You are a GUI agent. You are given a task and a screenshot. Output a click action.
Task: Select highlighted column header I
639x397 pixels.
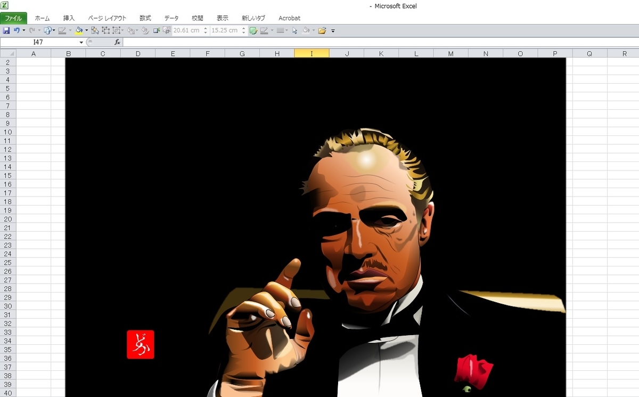[x=312, y=53]
